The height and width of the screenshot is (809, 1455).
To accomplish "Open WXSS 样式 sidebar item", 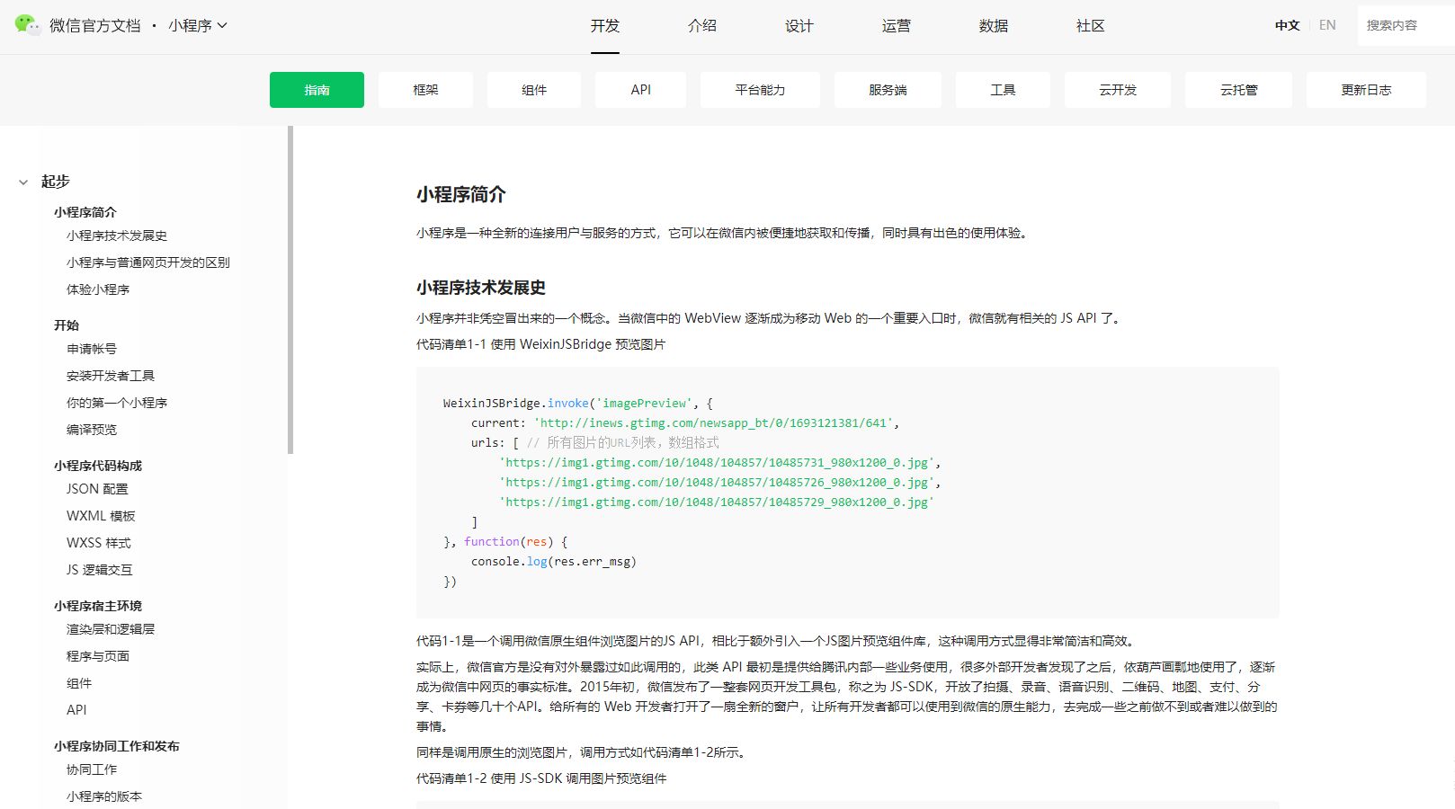I will (x=99, y=543).
